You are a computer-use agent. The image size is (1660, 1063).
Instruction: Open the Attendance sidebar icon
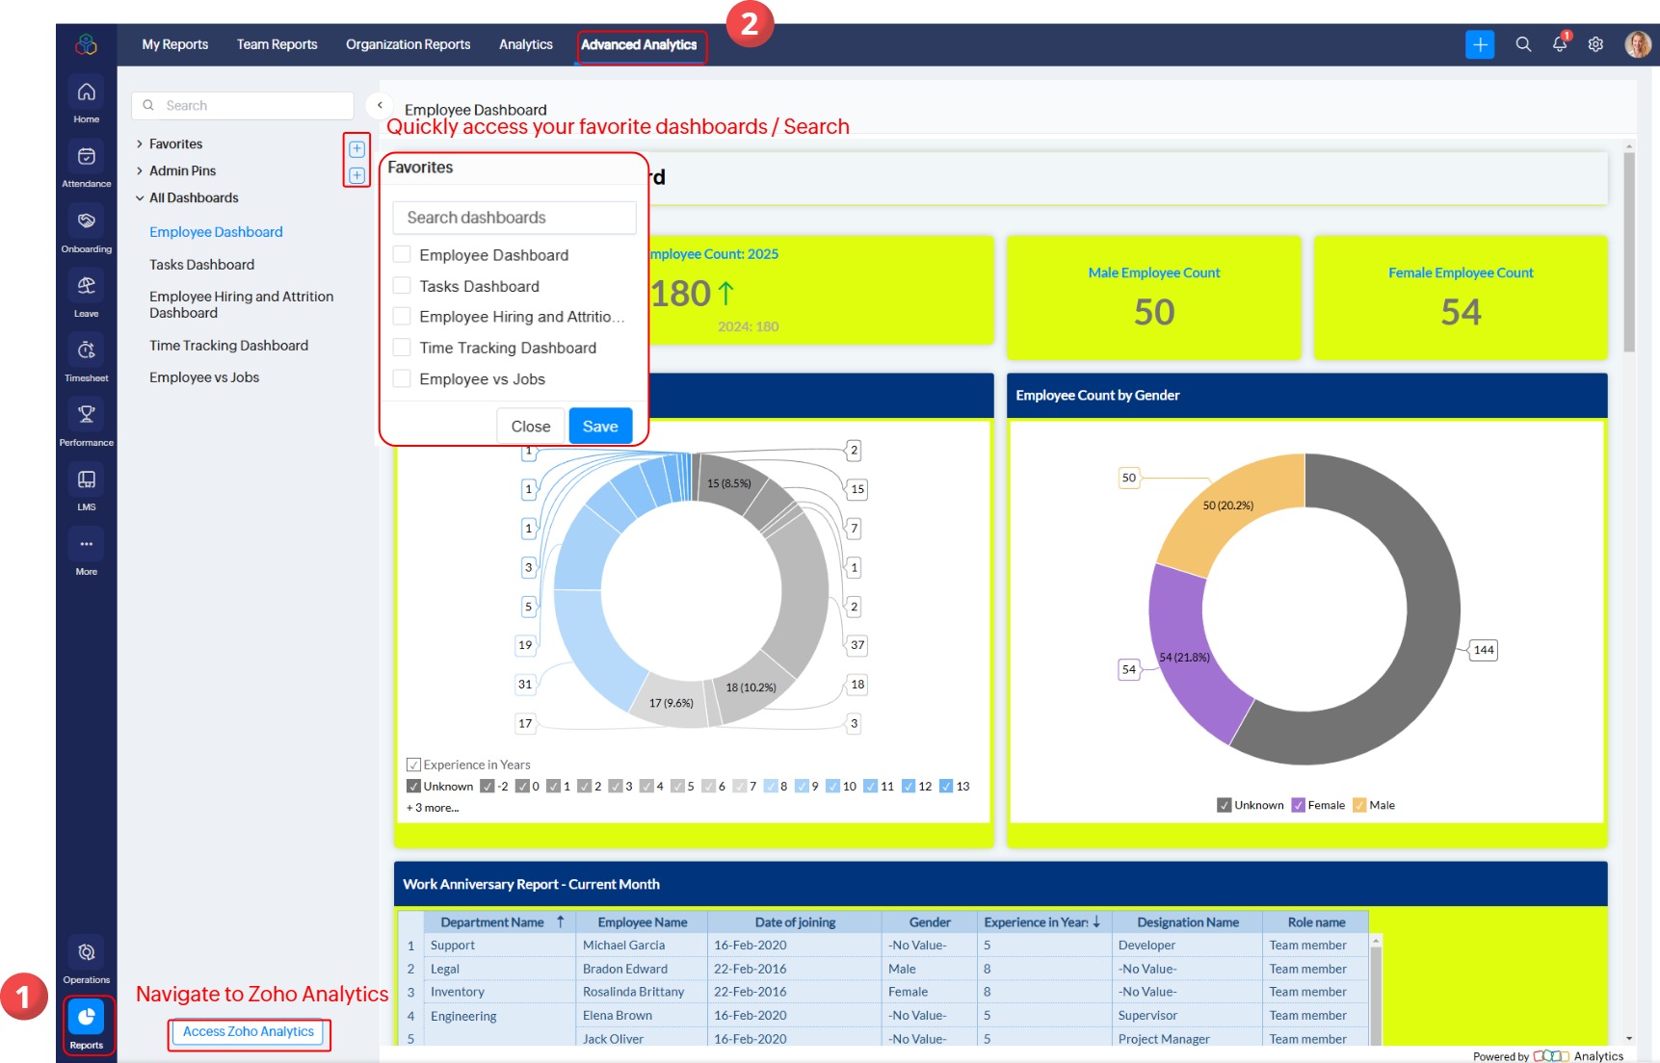(86, 157)
